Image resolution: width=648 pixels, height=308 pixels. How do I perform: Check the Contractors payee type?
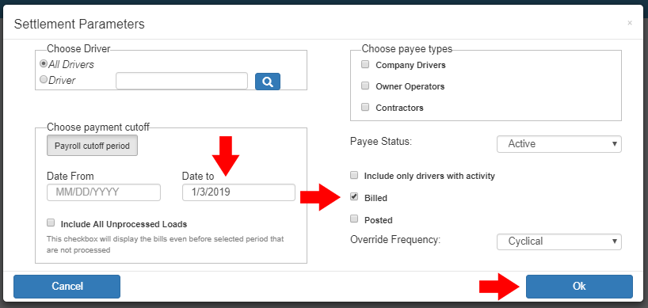[x=365, y=108]
